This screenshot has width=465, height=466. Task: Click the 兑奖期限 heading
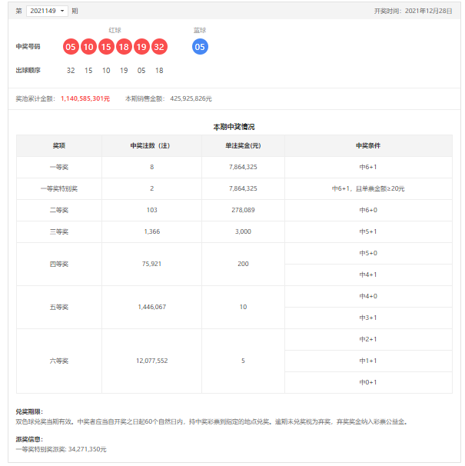tap(29, 412)
